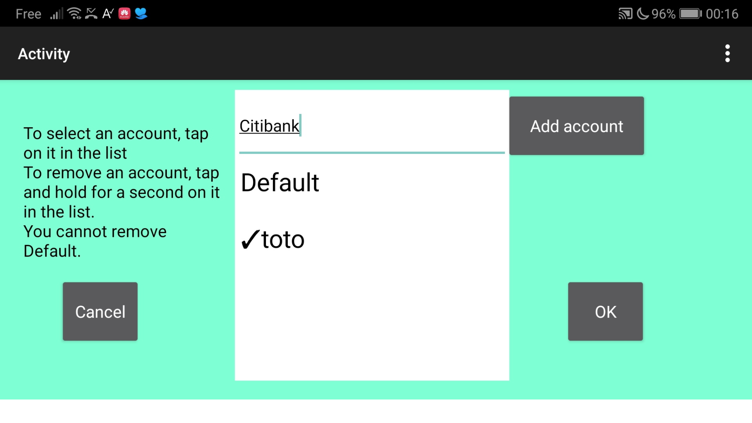This screenshot has width=752, height=423.
Task: Tap the account removal instructions text
Action: coord(121,192)
